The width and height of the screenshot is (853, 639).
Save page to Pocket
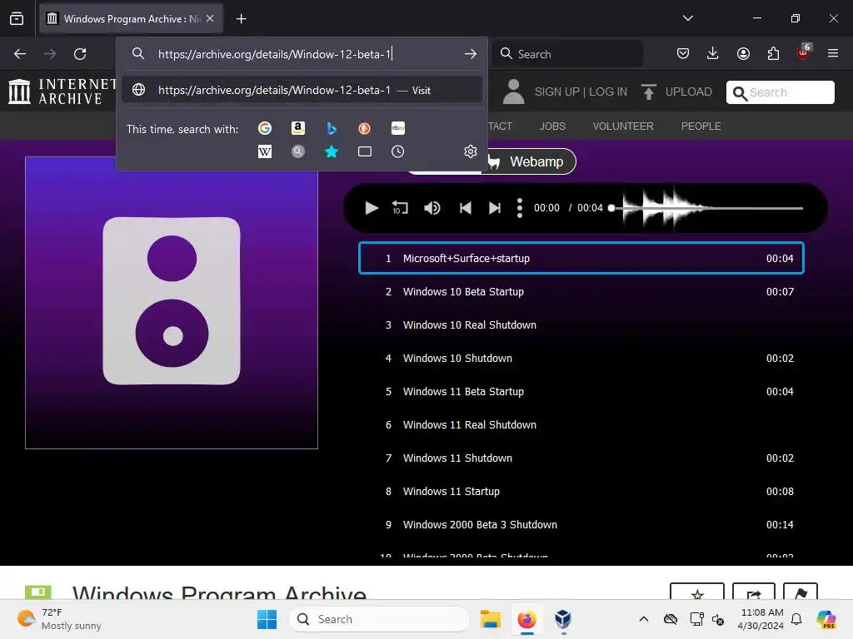pyautogui.click(x=683, y=53)
